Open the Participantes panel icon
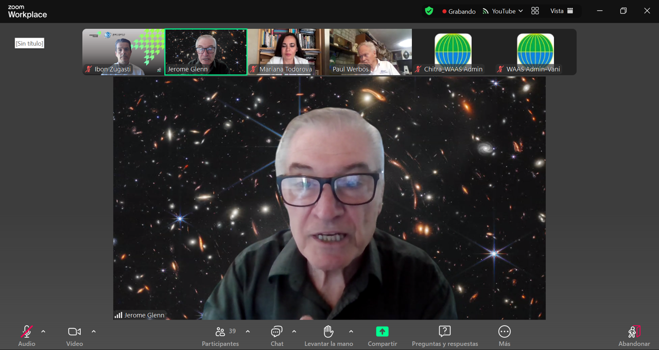659x350 pixels. pos(220,332)
